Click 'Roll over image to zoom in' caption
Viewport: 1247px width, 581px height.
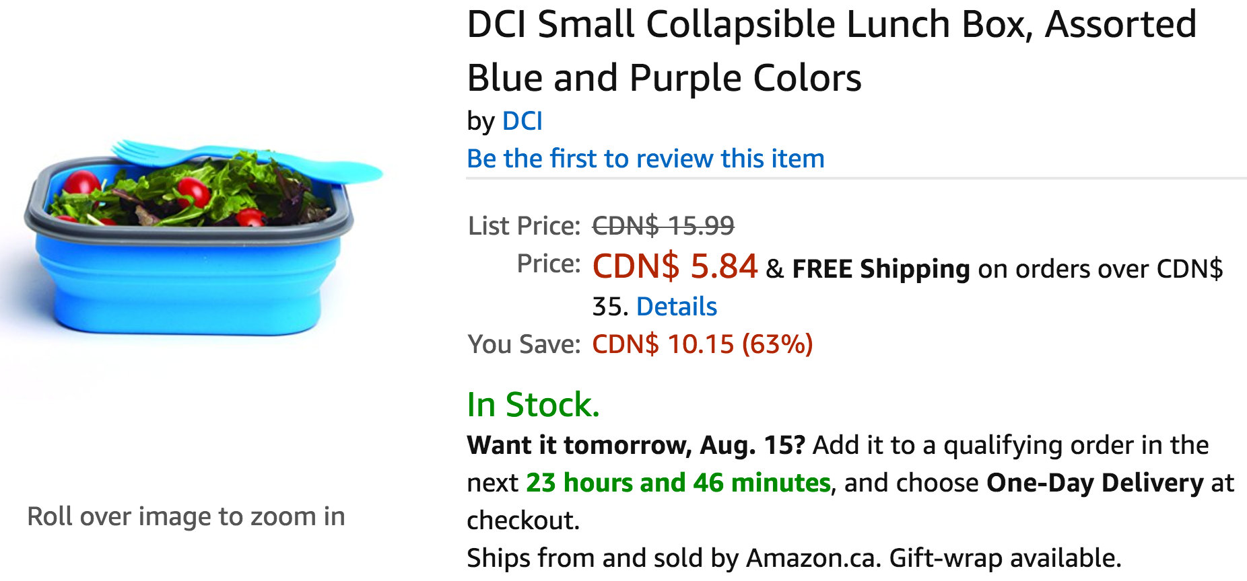pyautogui.click(x=186, y=516)
